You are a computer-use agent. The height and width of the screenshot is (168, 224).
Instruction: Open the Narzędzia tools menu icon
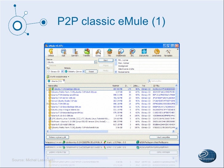(168, 52)
